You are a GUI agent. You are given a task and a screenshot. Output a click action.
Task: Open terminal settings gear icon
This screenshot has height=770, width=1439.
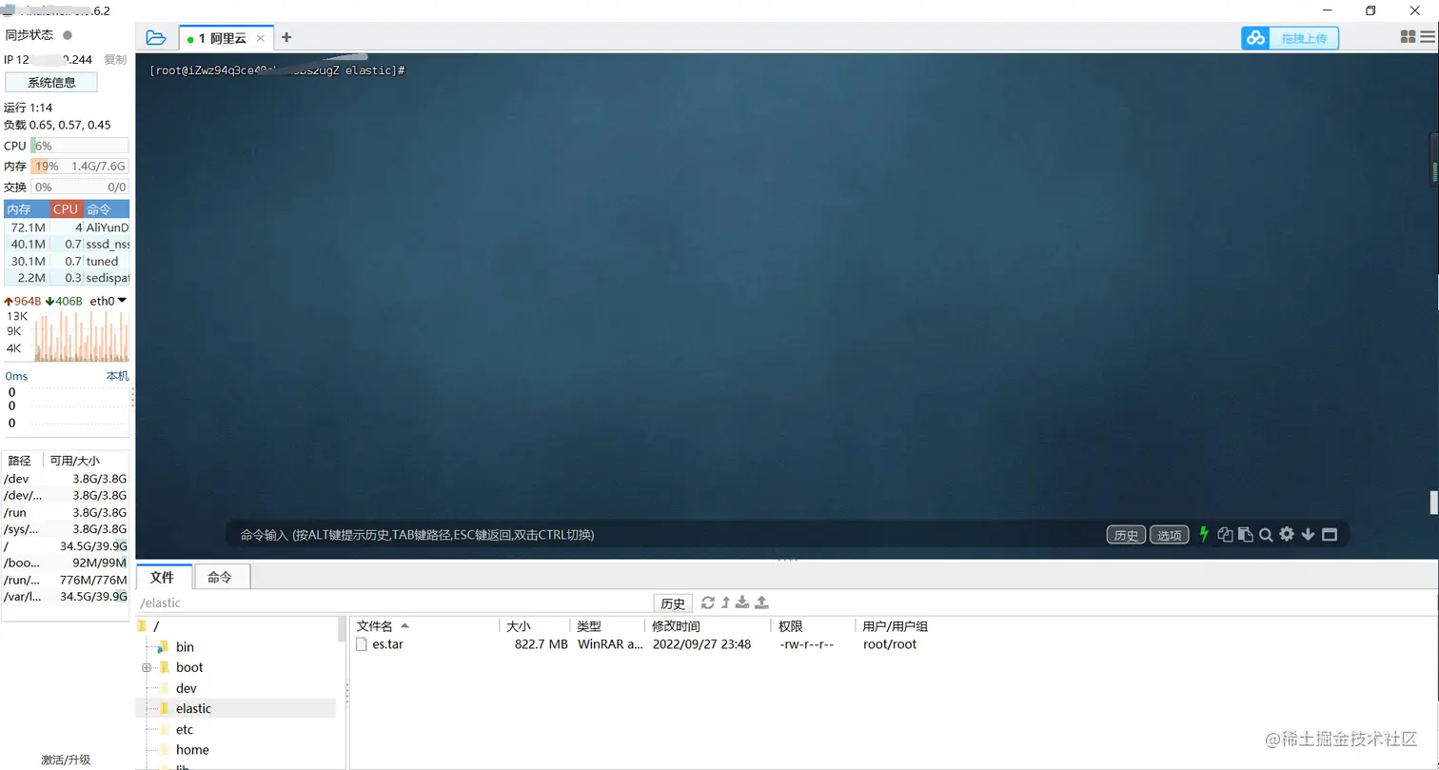[1287, 534]
